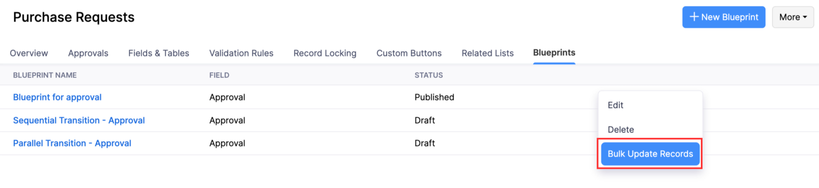This screenshot has height=188, width=819.
Task: Click the Blueprint Name column header
Action: pos(45,75)
